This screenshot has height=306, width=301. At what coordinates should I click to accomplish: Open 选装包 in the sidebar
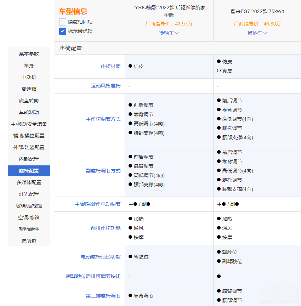coord(29,241)
